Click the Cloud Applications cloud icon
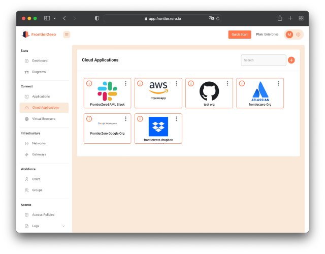The width and height of the screenshot is (325, 254). 26,108
